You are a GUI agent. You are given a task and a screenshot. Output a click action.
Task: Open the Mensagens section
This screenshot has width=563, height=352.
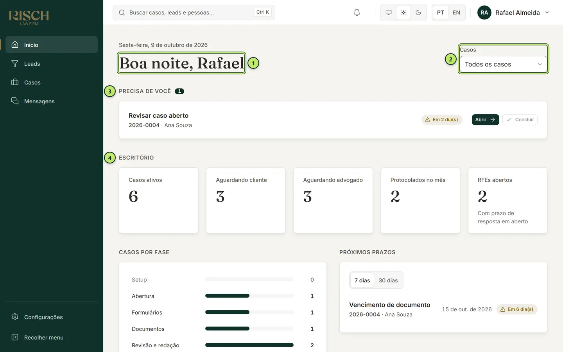[52, 101]
